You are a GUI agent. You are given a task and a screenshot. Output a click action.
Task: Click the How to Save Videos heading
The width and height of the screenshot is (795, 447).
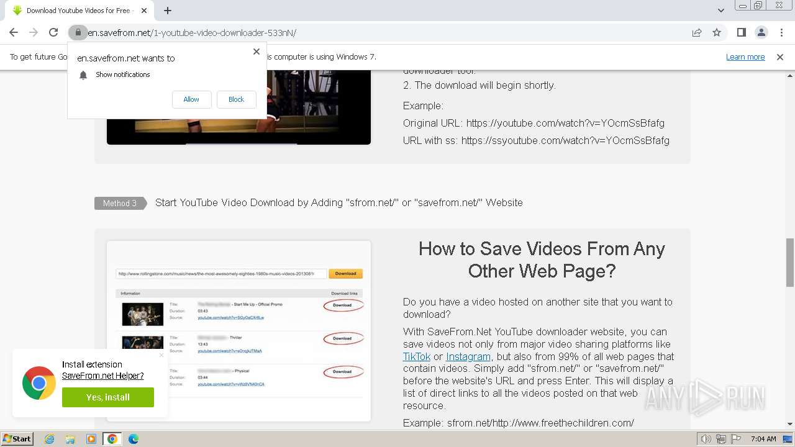coord(542,260)
